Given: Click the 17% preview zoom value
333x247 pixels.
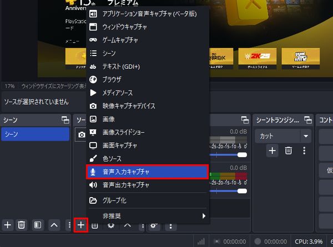Looking at the screenshot, I should coord(10,86).
